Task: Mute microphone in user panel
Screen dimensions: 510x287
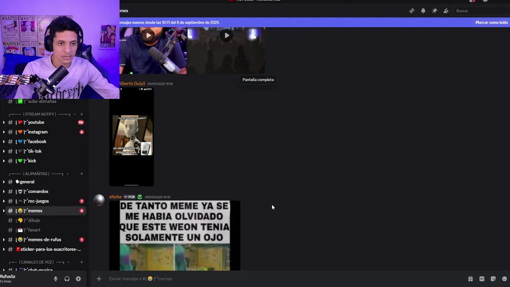Action: coord(56,279)
